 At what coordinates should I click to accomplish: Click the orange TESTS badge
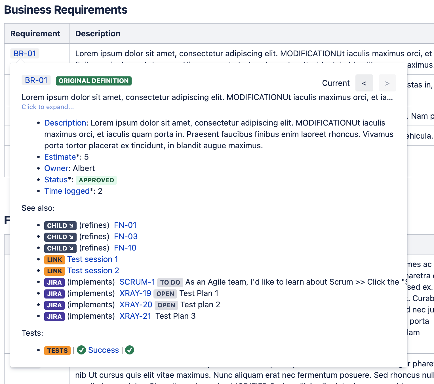click(x=57, y=350)
